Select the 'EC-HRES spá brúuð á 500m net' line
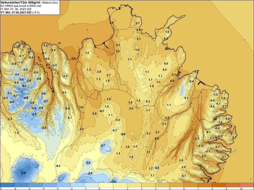Screen dimensions: 254x190 click(21, 6)
